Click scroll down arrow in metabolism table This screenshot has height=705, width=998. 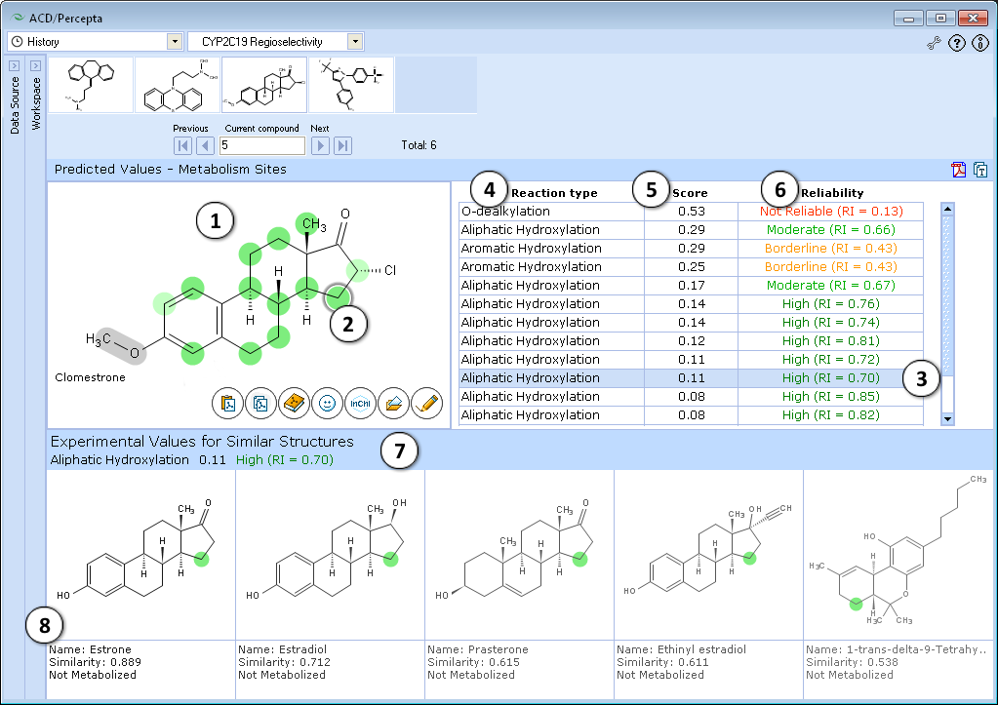coord(947,418)
